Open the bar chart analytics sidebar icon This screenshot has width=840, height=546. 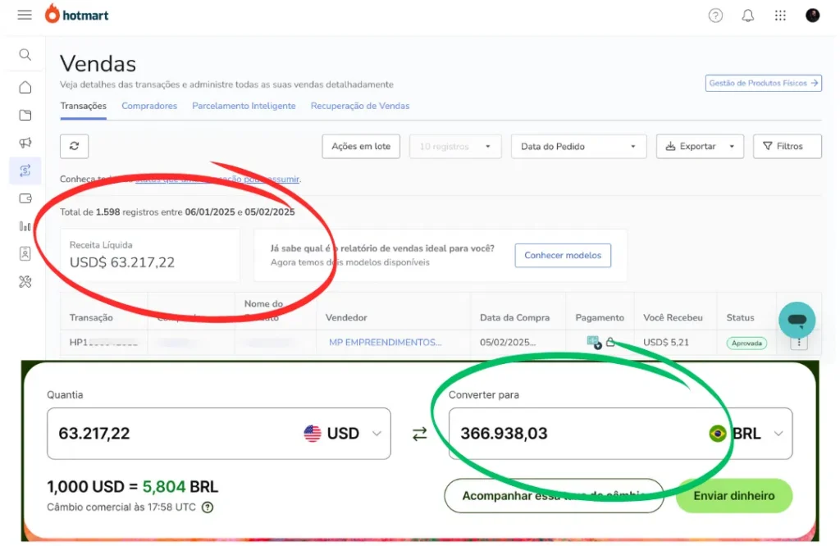[25, 226]
